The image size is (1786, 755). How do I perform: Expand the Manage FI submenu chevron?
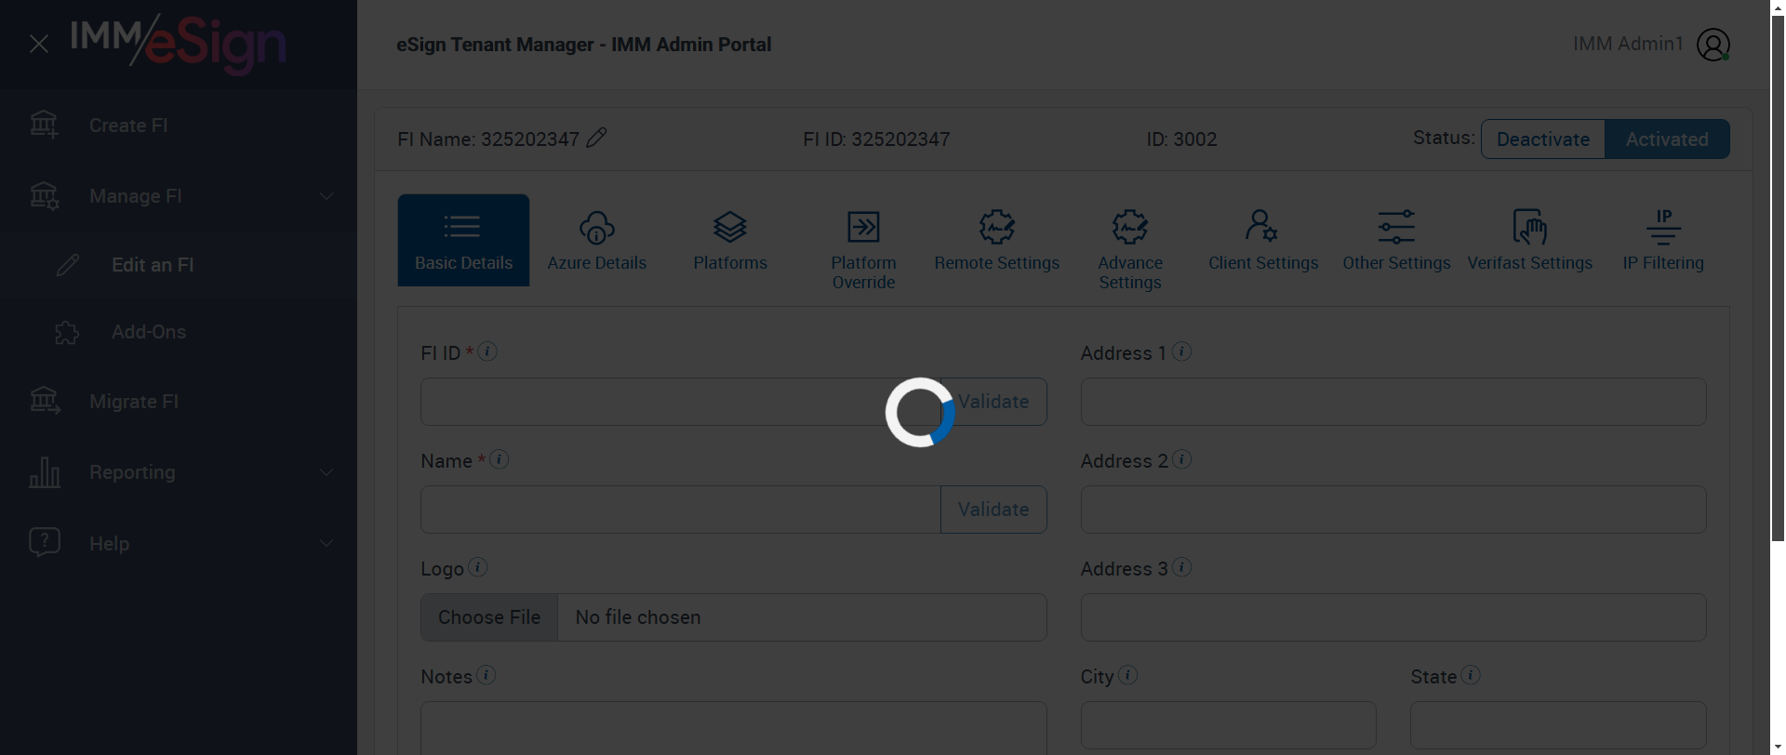click(327, 196)
